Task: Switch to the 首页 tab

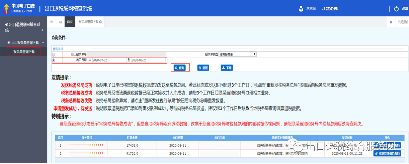Action: (x=70, y=22)
